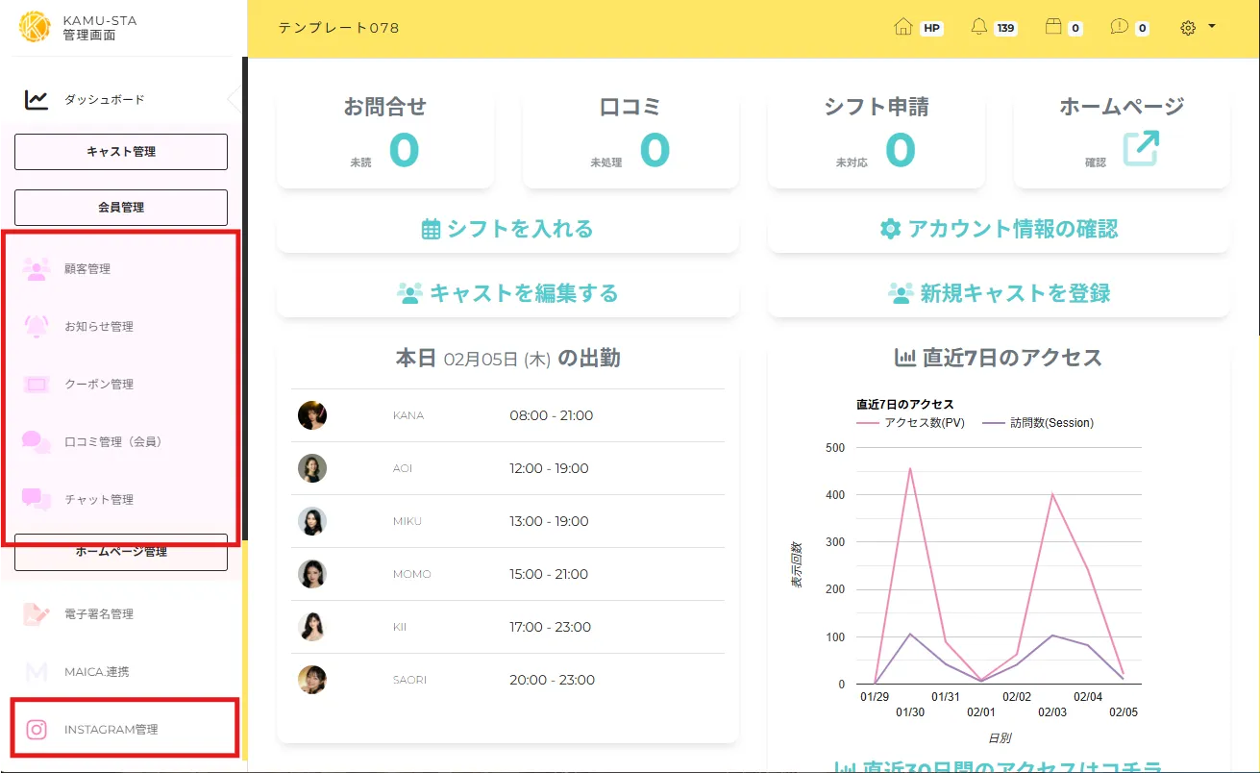Screen dimensions: 1260x773
Task: Click 新規キャストを登録 button
Action: click(1000, 293)
